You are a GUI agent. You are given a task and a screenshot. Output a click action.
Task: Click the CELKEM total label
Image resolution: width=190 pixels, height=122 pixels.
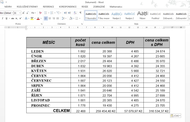pos(61,111)
